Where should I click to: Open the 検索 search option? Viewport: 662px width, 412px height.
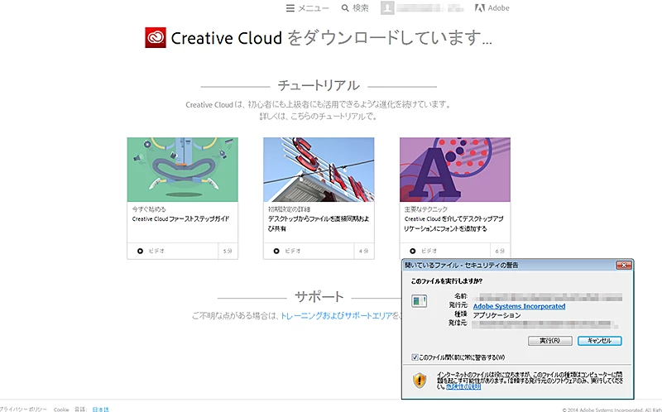click(355, 8)
